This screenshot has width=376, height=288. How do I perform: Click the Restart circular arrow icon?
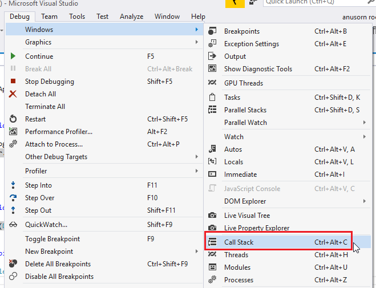tap(13, 119)
